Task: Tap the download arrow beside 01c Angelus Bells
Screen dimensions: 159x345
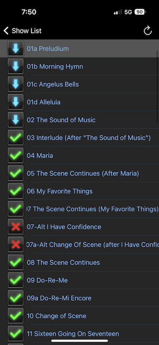Action: tap(16, 84)
